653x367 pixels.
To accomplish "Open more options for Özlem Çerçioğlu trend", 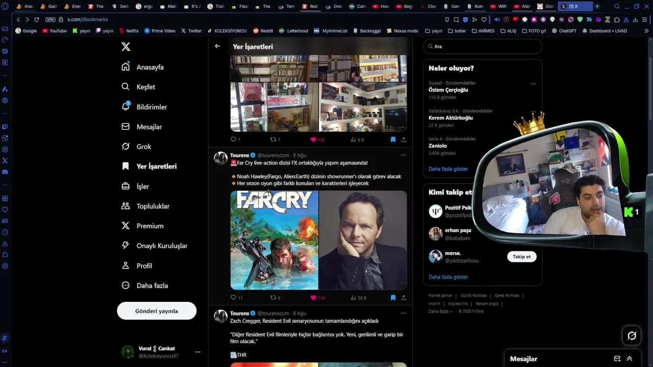I will click(533, 84).
